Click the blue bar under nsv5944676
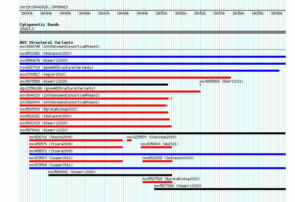This screenshot has height=202, width=295. (x=152, y=64)
